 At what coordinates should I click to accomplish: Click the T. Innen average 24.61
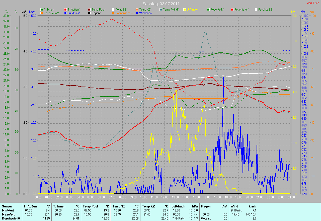(x=76, y=218)
